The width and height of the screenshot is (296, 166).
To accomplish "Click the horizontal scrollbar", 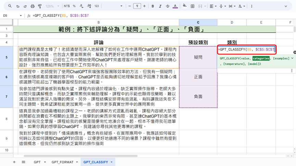I will 81,156.
